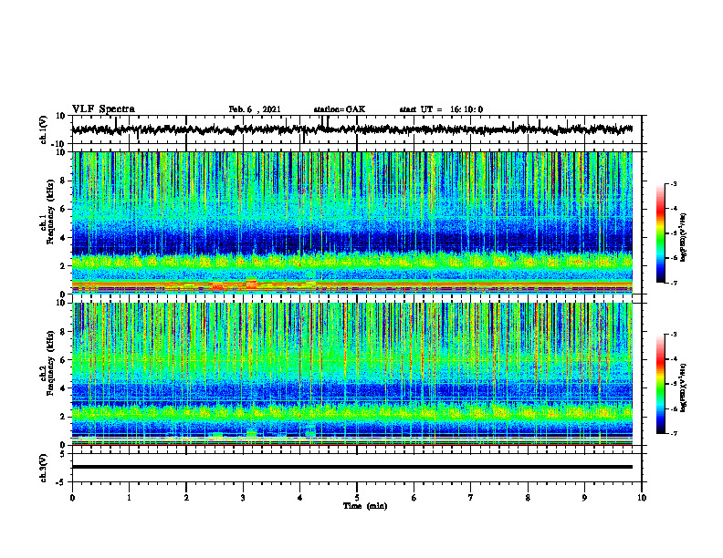723x558 pixels.
Task: Click the "Time (min)" axis label
Action: click(x=365, y=506)
